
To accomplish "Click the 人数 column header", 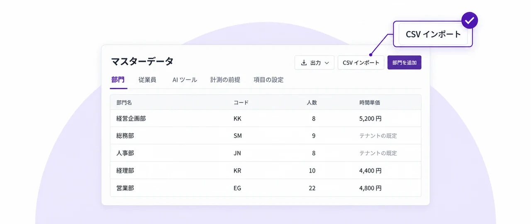I will pyautogui.click(x=312, y=102).
